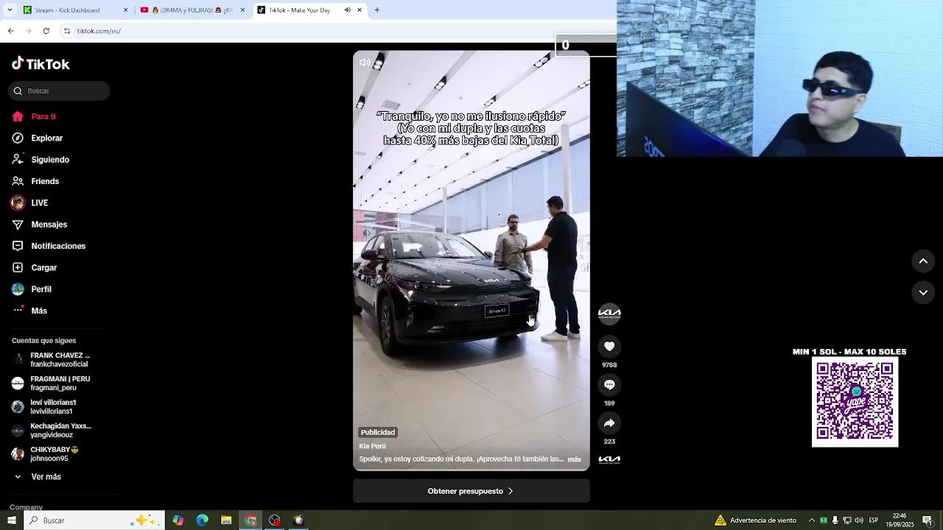This screenshot has width=943, height=530.
Task: Click the Company footer heading
Action: tap(26, 507)
